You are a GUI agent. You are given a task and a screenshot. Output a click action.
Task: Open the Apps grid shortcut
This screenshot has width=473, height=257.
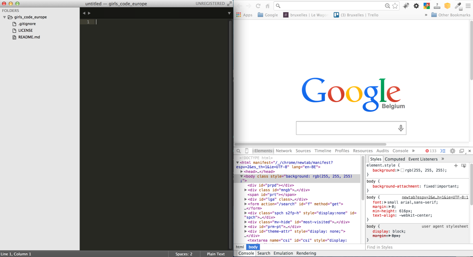[x=244, y=15]
